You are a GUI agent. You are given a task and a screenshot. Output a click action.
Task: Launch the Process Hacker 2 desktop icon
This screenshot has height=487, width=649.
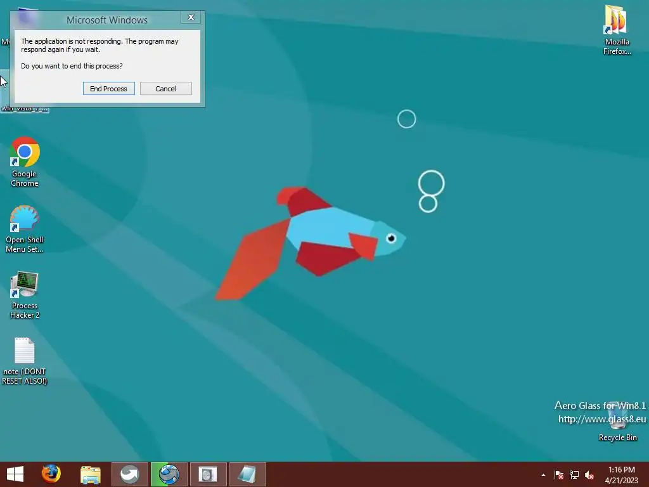(25, 294)
